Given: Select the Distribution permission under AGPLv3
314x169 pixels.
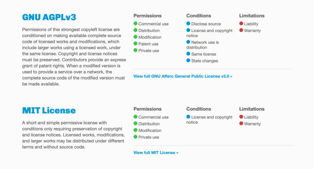Looking at the screenshot, I should pyautogui.click(x=149, y=31).
